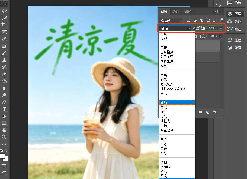Open the 属性 properties panel
The image size is (247, 179).
(x=235, y=40)
